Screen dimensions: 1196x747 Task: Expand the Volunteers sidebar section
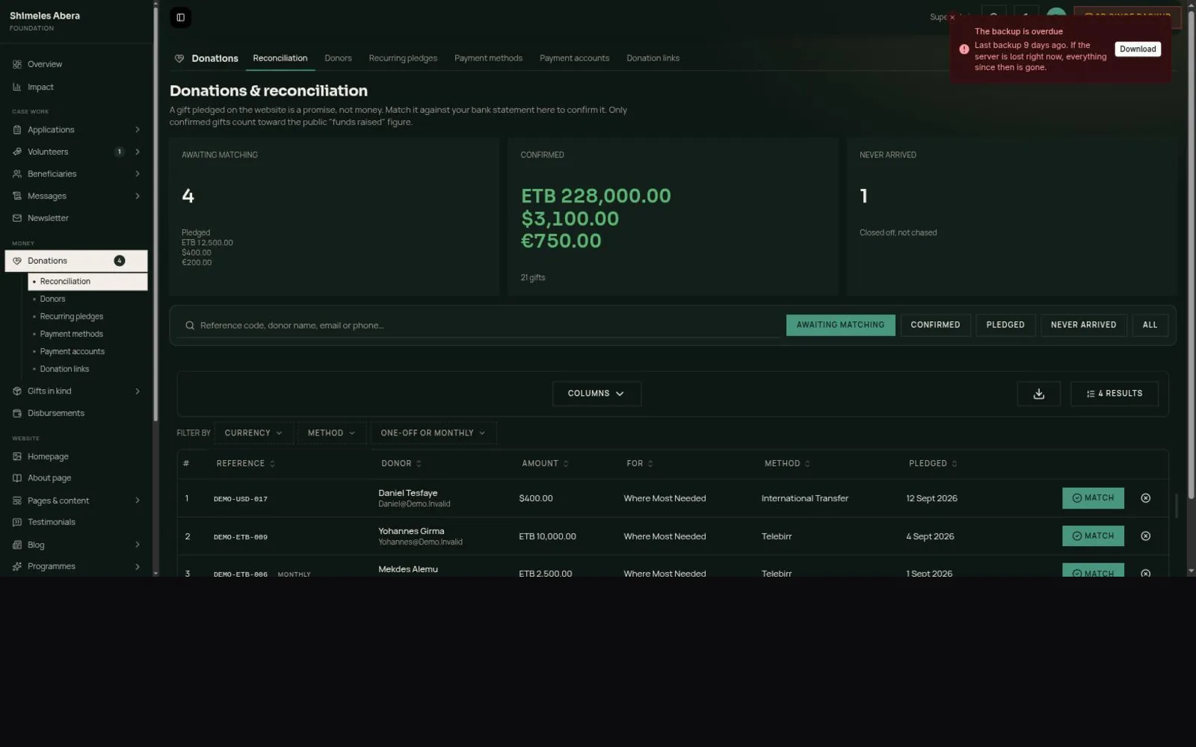tap(138, 152)
